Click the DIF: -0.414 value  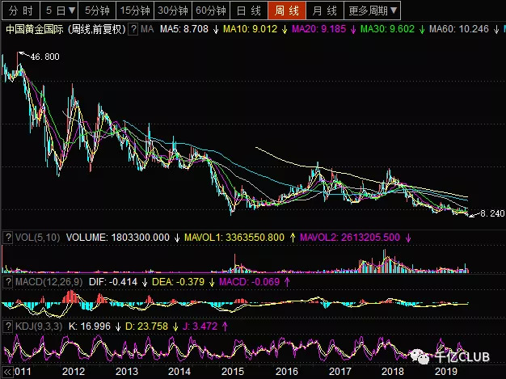tap(113, 282)
